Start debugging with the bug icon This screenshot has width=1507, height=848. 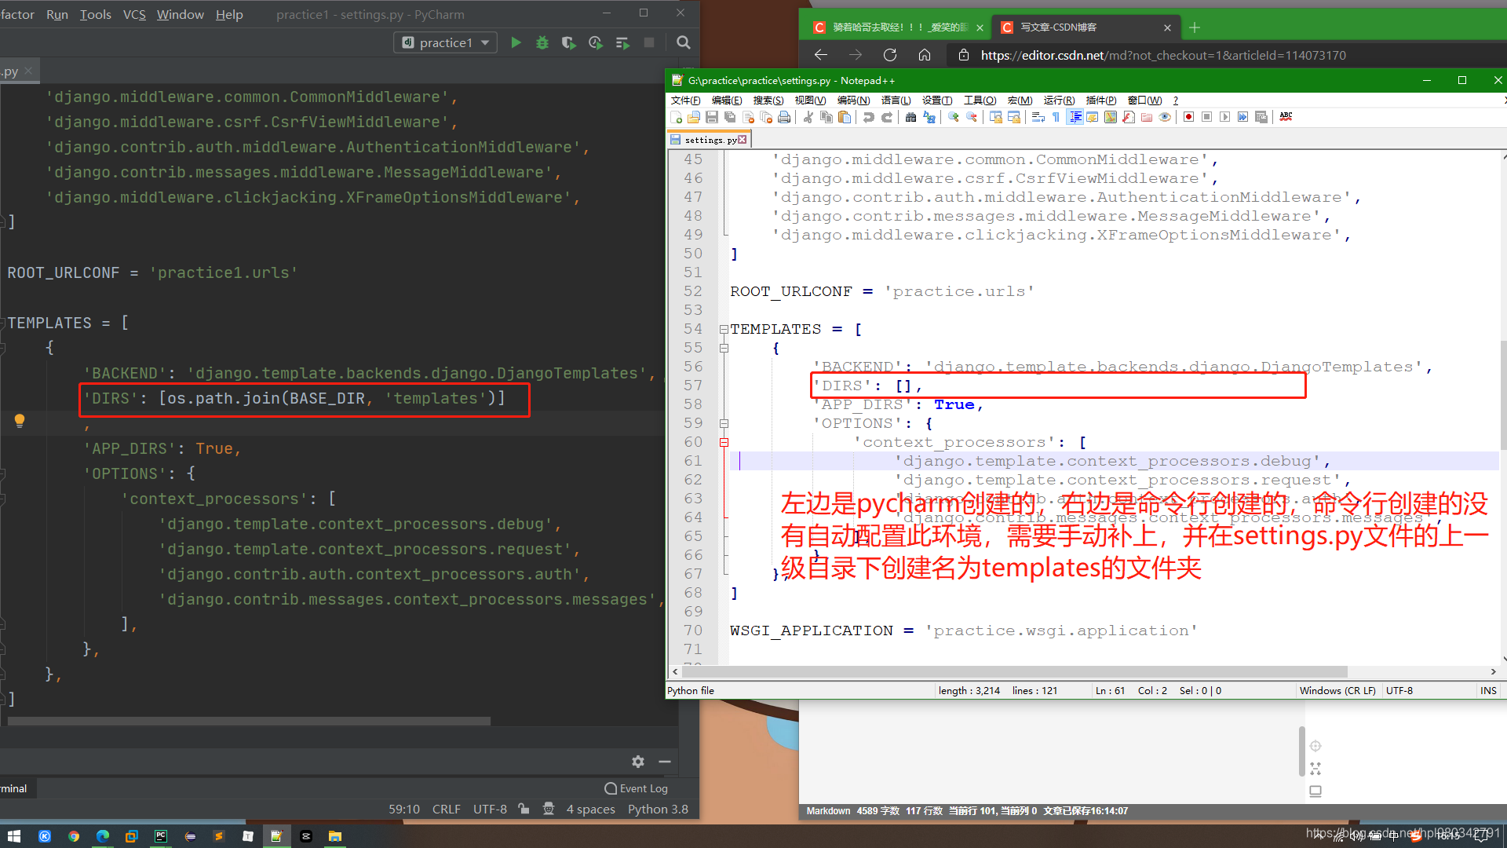click(542, 43)
